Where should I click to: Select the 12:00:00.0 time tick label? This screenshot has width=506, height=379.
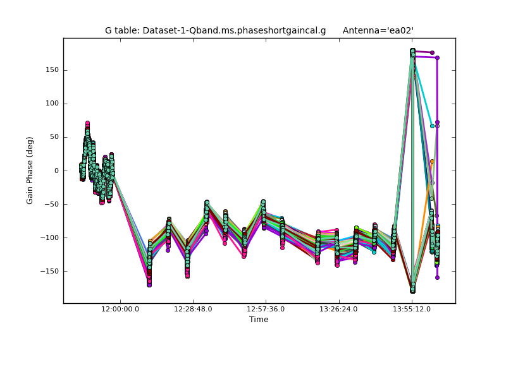[120, 309]
